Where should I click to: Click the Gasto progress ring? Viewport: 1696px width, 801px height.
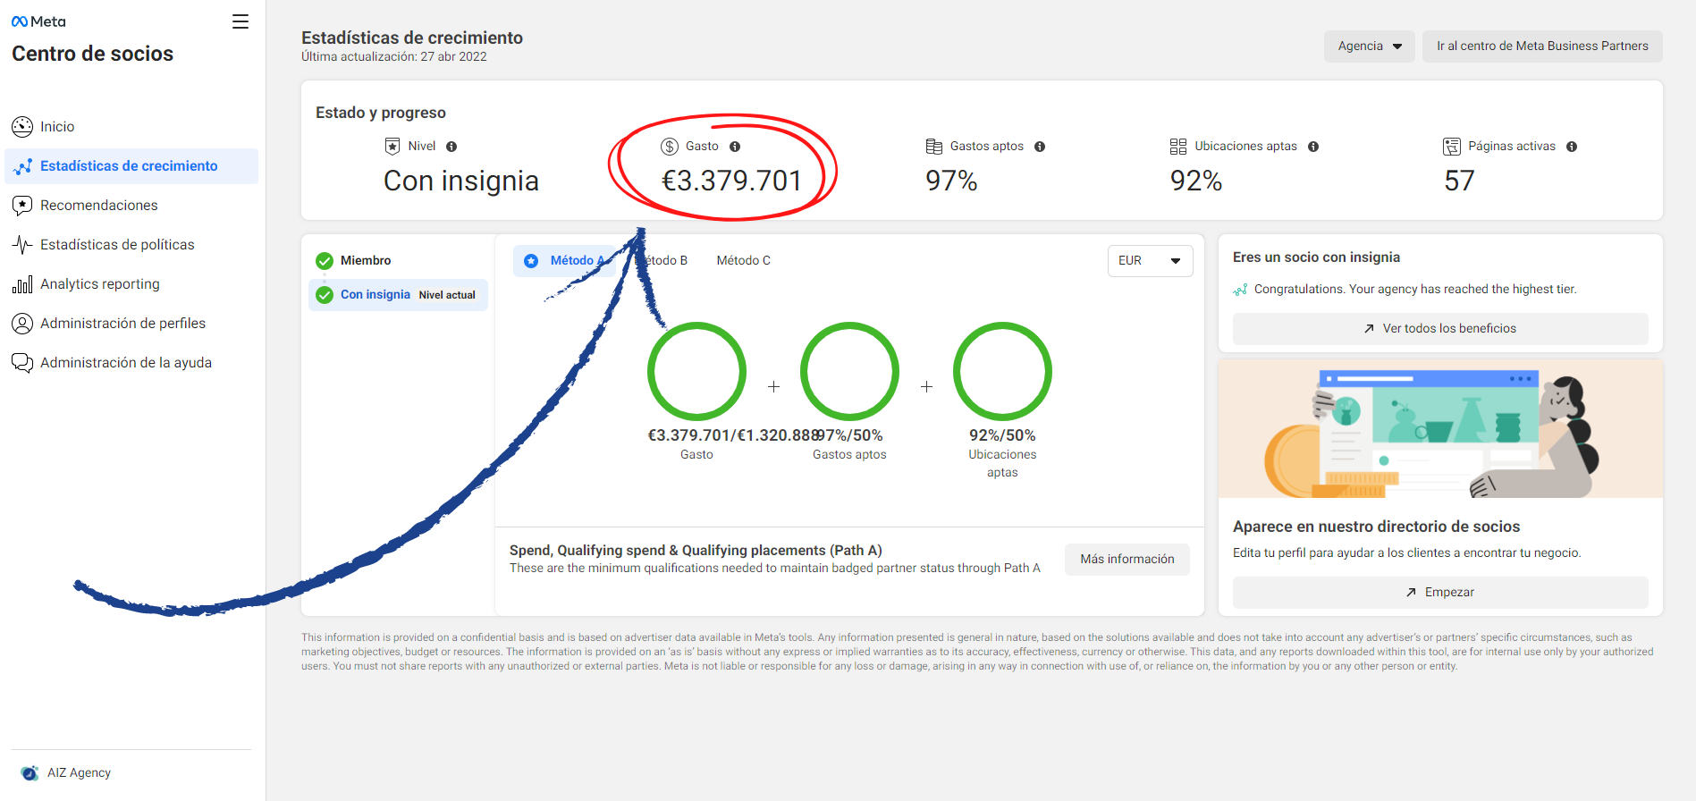coord(696,372)
